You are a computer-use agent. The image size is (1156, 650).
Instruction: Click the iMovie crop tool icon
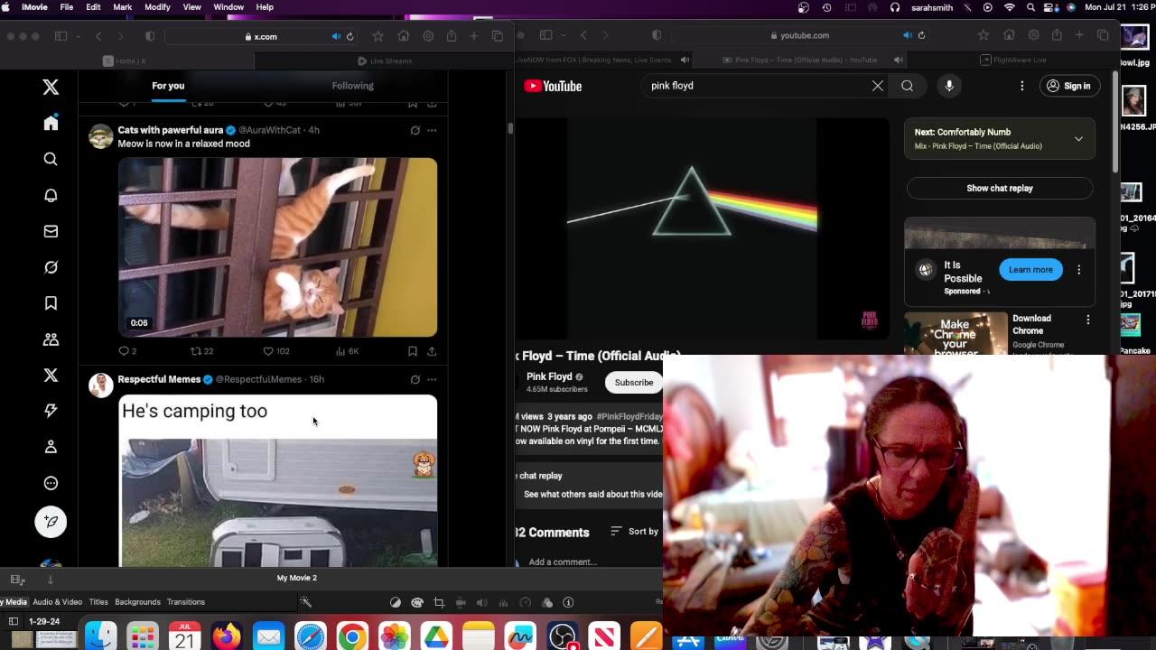point(439,602)
